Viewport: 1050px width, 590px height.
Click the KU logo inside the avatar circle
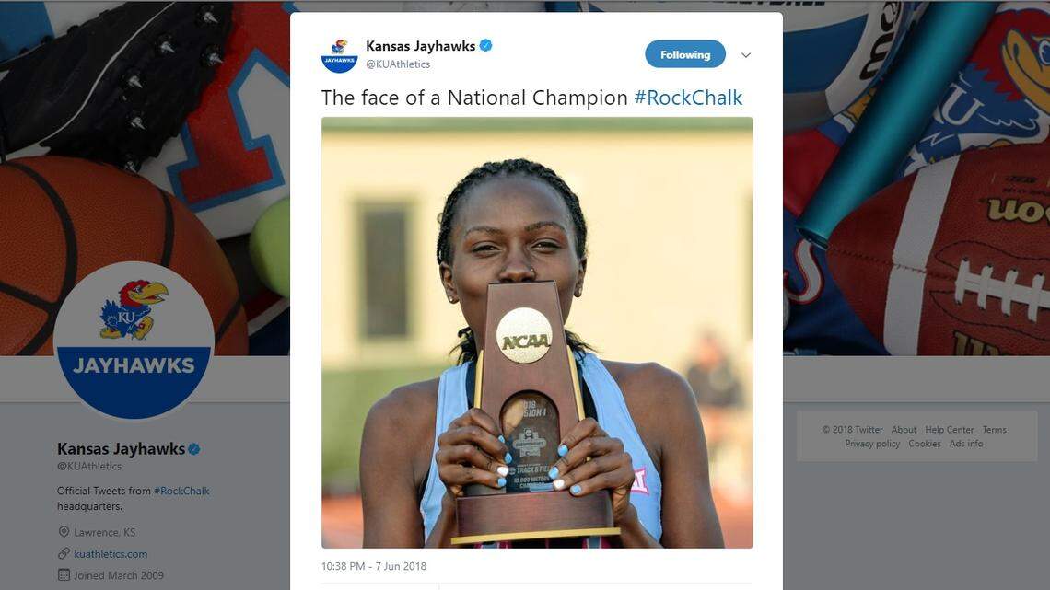[129, 317]
